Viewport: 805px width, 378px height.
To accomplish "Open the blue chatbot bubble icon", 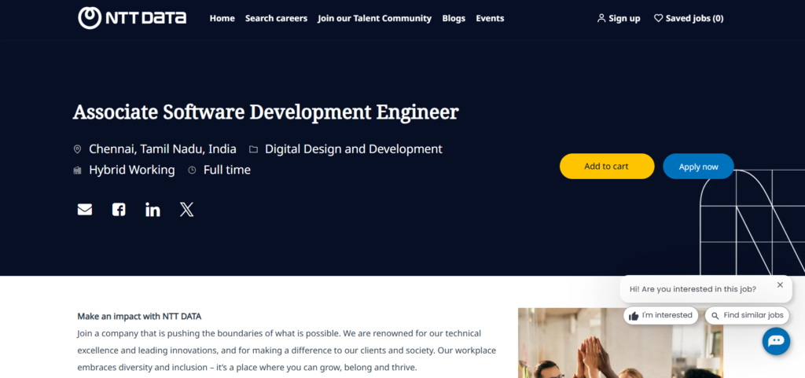I will tap(776, 341).
